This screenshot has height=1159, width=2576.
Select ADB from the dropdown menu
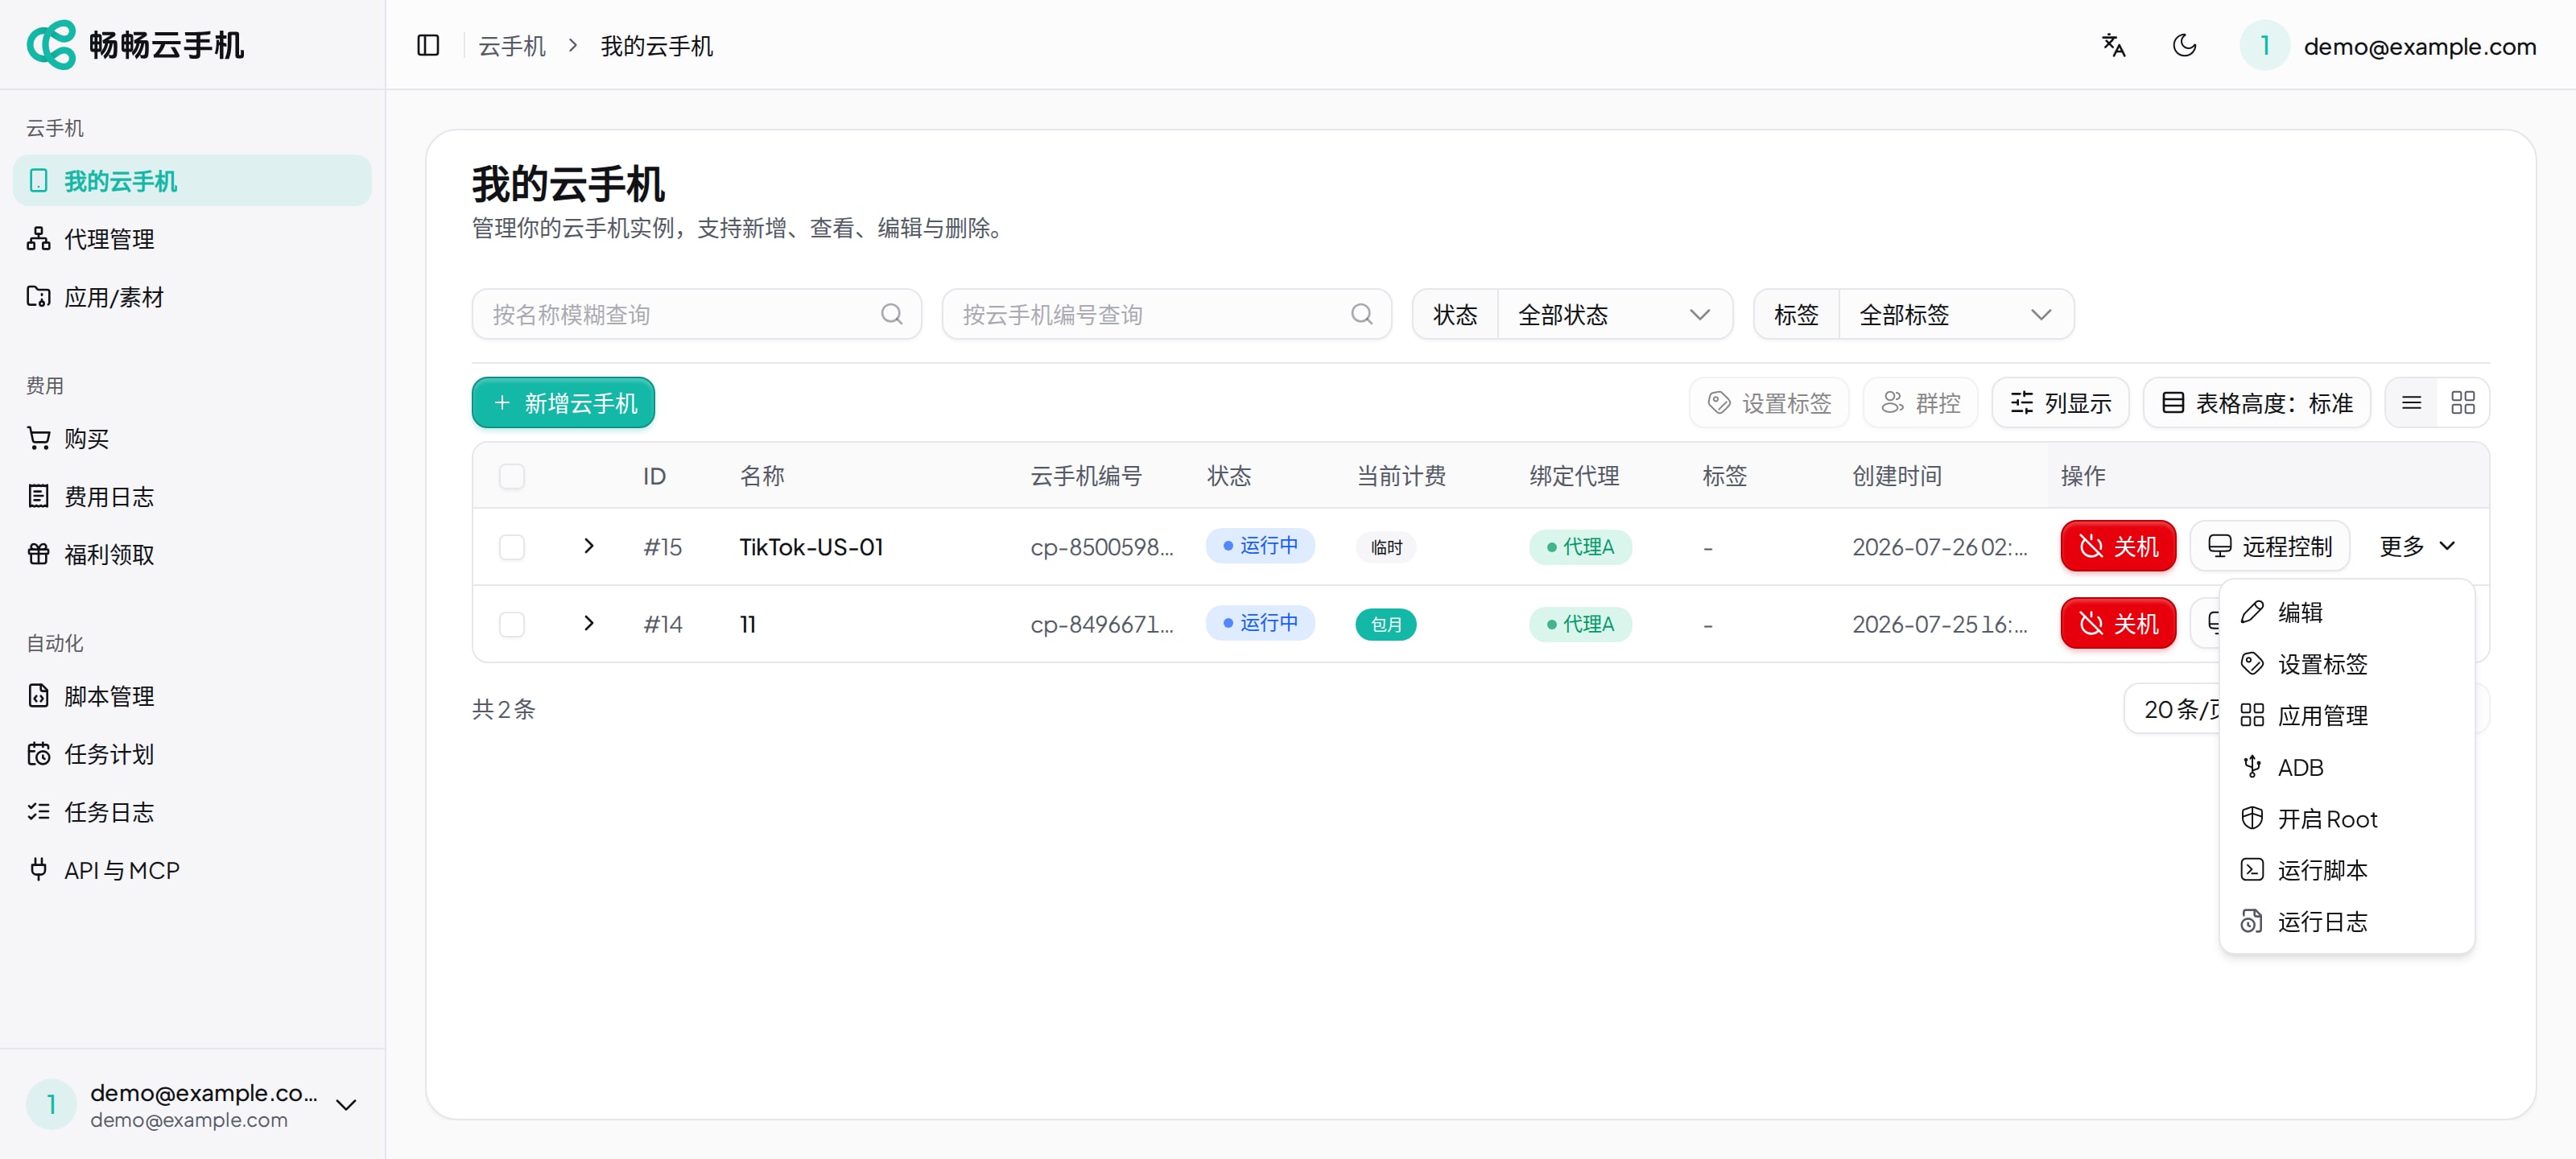point(2346,767)
